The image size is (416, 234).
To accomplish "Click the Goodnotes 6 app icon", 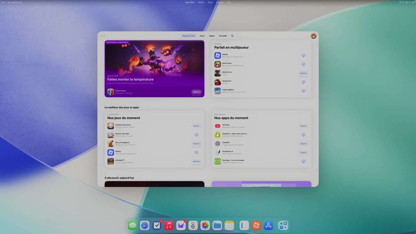I will click(x=218, y=152).
